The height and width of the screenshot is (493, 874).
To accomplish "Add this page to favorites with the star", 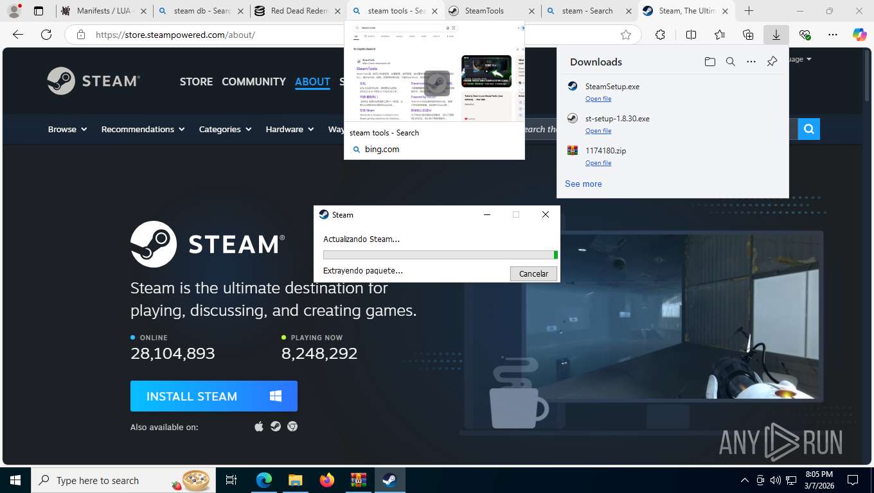I will 626,35.
